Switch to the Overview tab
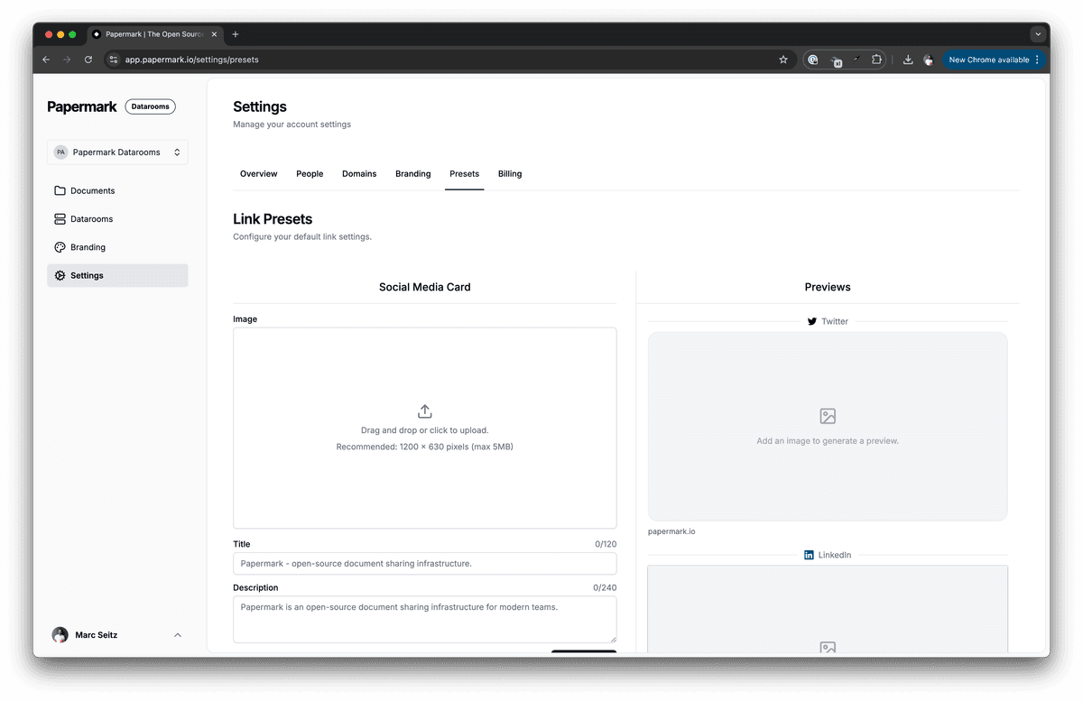 click(x=259, y=173)
